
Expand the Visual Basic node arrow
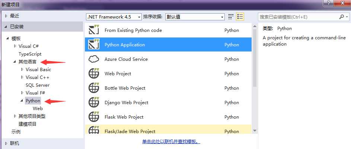[x=22, y=69]
